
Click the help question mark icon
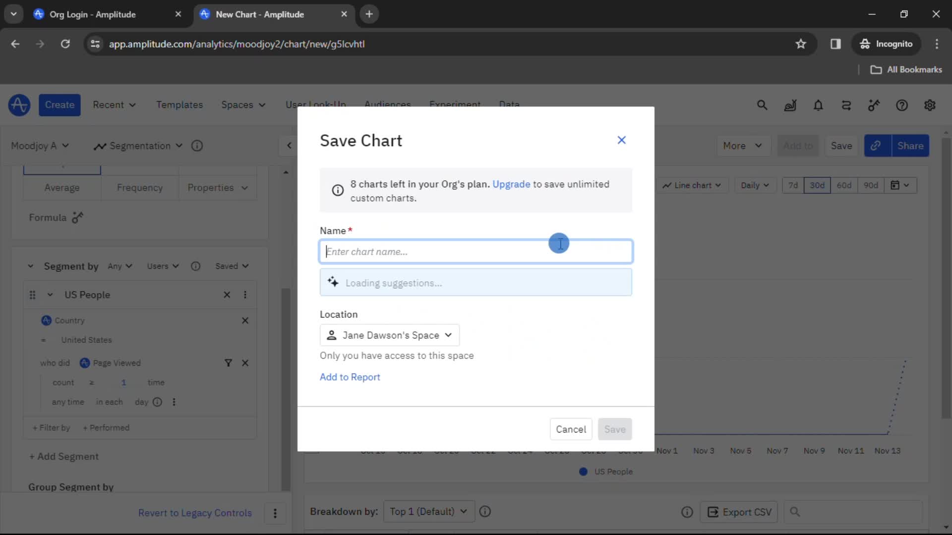[902, 105]
